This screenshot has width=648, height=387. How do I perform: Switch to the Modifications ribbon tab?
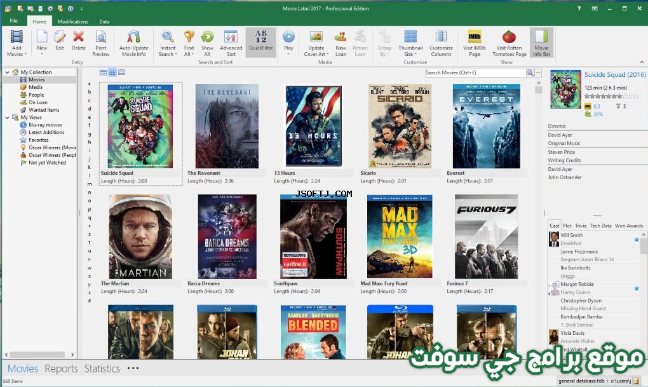click(72, 22)
